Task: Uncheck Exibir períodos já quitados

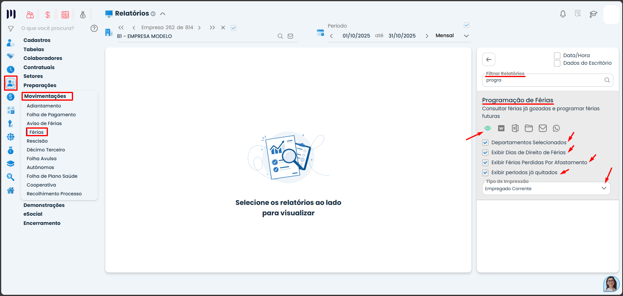Action: (x=485, y=173)
